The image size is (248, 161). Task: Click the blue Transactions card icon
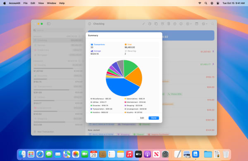[x=92, y=45]
